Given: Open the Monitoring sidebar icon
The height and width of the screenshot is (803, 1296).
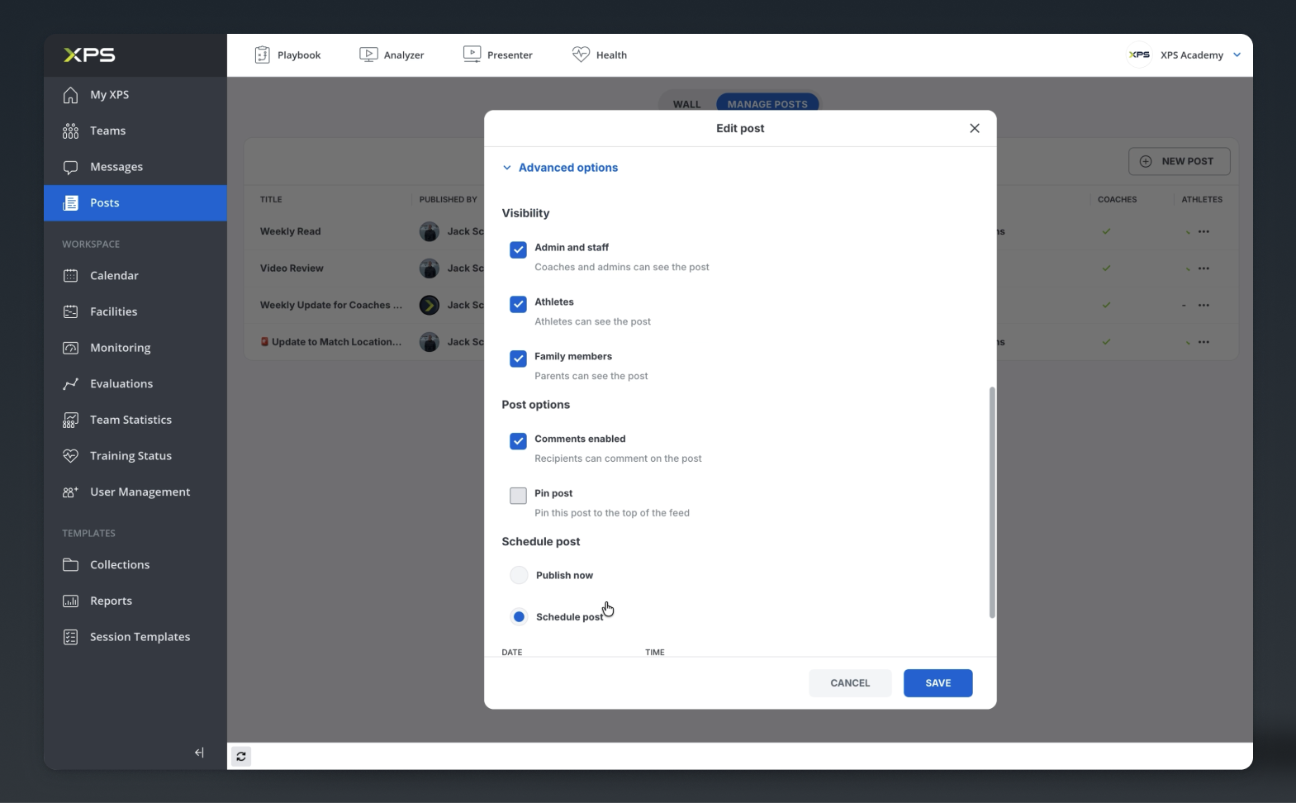Looking at the screenshot, I should coord(71,348).
